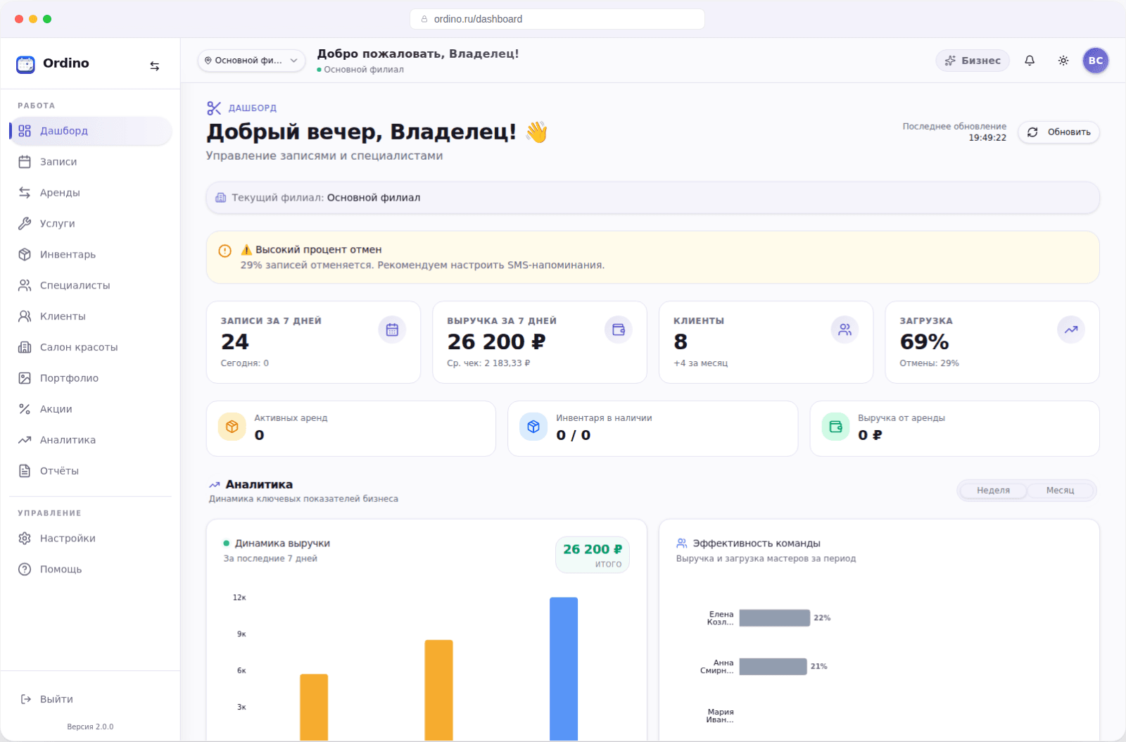Click Елена Козл... 22% bar
The height and width of the screenshot is (742, 1126).
[775, 618]
